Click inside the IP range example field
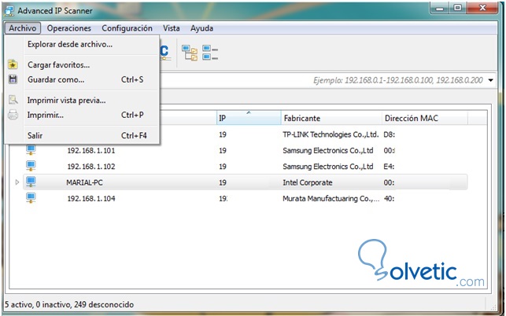 [327, 80]
